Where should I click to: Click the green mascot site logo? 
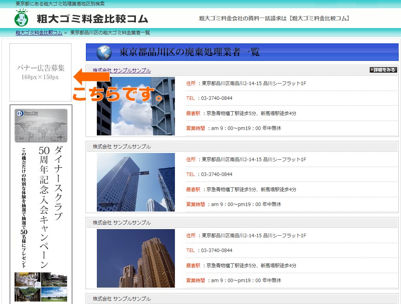click(21, 18)
